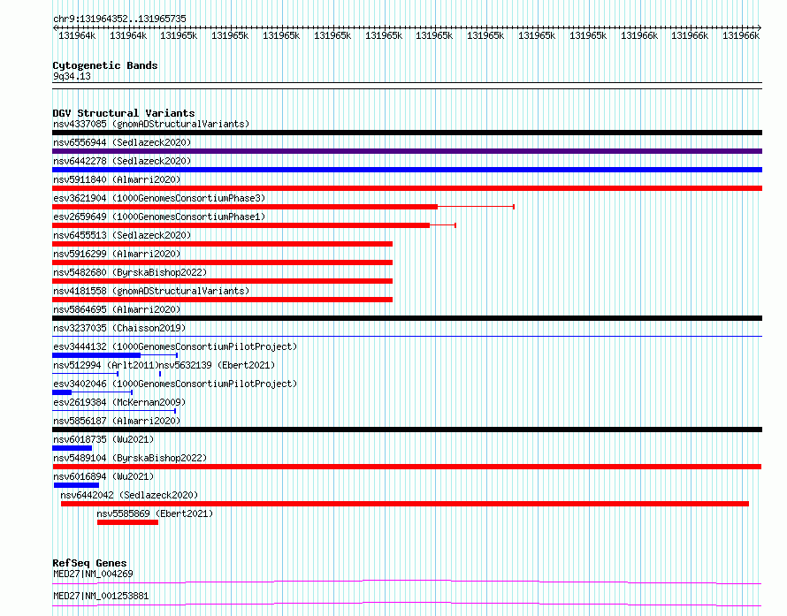
Task: Select nsv6016894 (Wu2021) label
Action: [103, 476]
